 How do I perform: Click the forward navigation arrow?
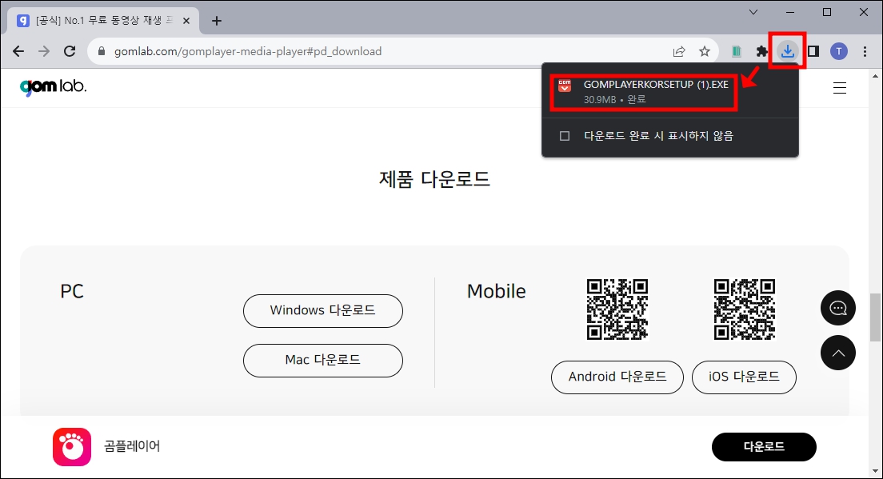coord(44,51)
